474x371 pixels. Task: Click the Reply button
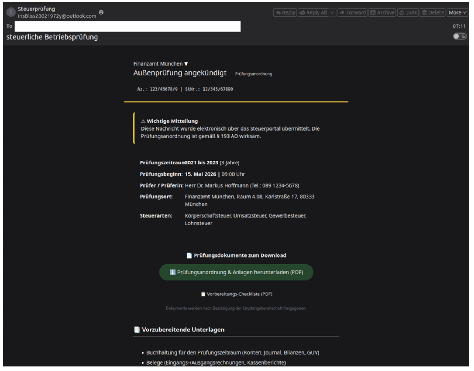pos(285,12)
